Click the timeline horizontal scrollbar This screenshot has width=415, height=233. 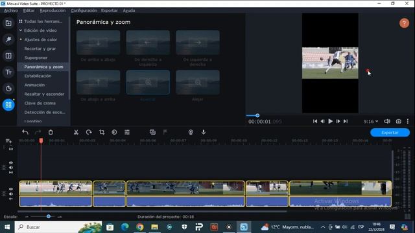click(x=152, y=212)
